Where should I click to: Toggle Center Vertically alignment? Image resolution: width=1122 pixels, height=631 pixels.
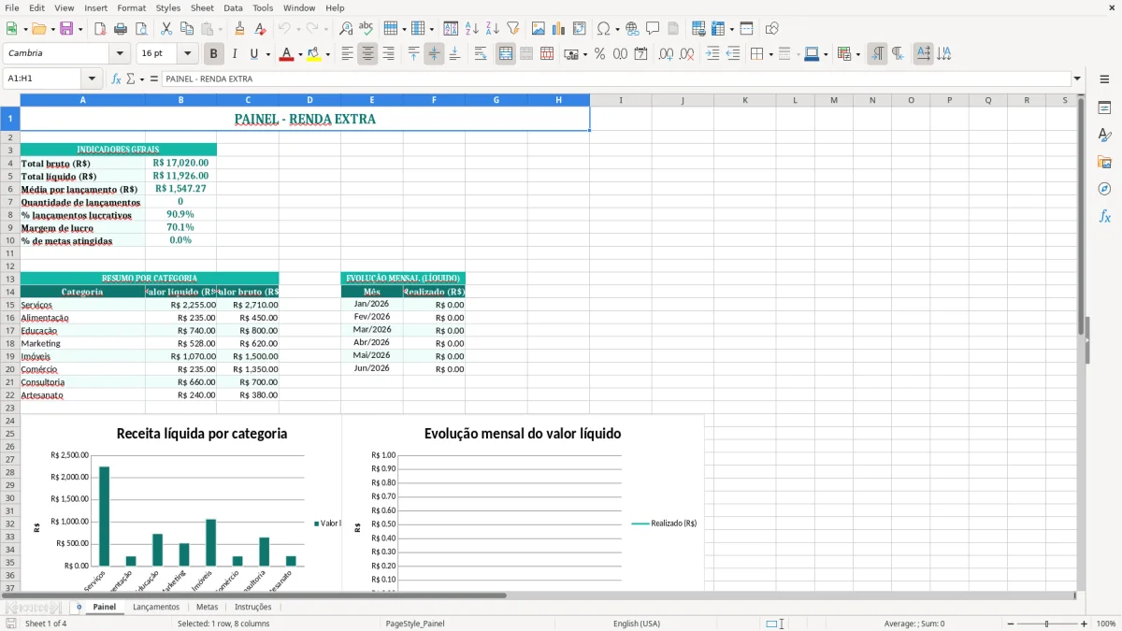(434, 54)
